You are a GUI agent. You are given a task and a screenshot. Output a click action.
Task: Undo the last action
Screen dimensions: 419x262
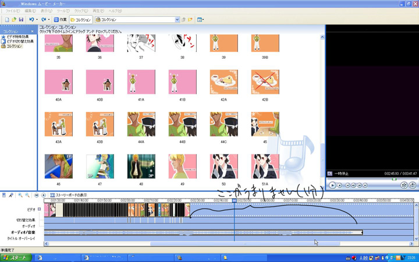31,20
